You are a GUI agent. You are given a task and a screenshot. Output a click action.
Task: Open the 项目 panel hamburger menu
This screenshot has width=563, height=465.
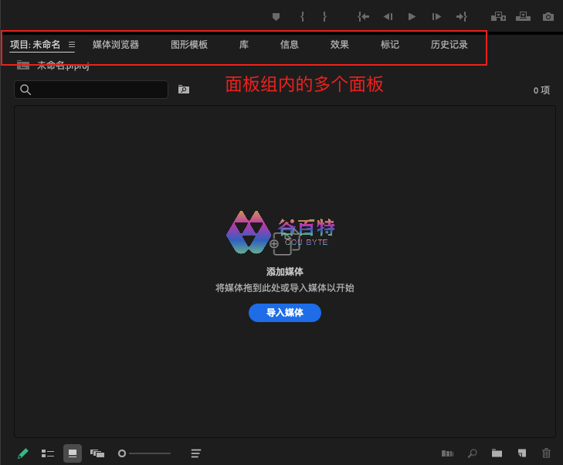coord(72,45)
